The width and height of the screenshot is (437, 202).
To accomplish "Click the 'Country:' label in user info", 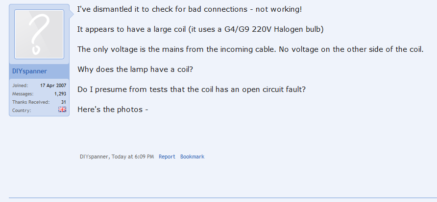I will (22, 111).
